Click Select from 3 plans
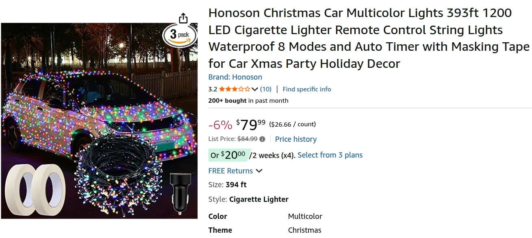 [x=330, y=155]
